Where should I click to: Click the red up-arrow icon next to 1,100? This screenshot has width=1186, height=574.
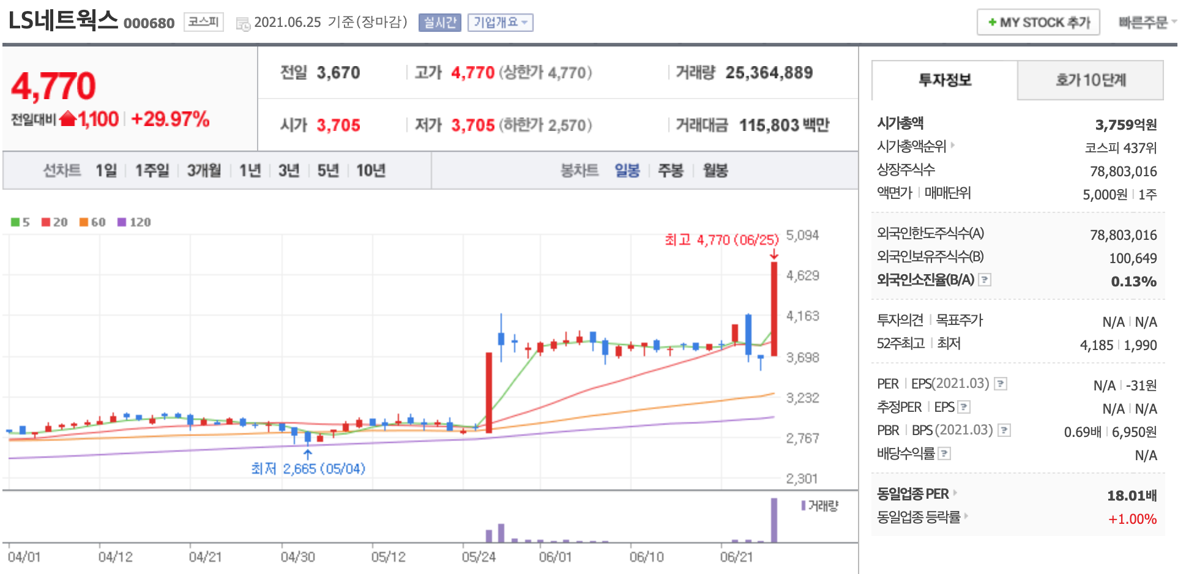[68, 118]
